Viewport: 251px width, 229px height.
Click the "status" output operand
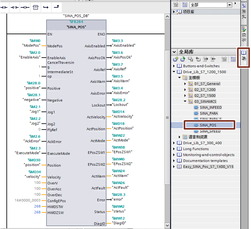coord(119,211)
